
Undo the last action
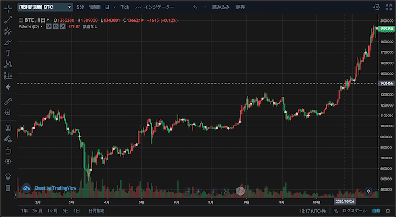click(195, 7)
